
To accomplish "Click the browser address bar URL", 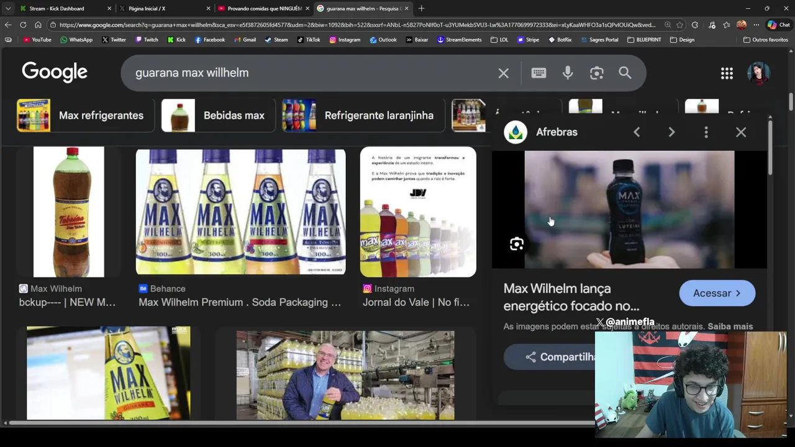I will 357,25.
